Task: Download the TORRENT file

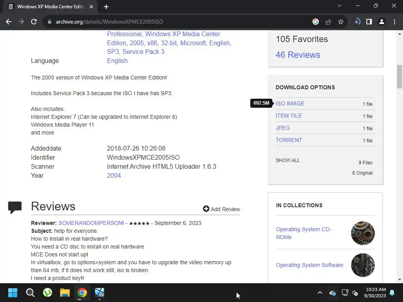Action: (x=288, y=140)
